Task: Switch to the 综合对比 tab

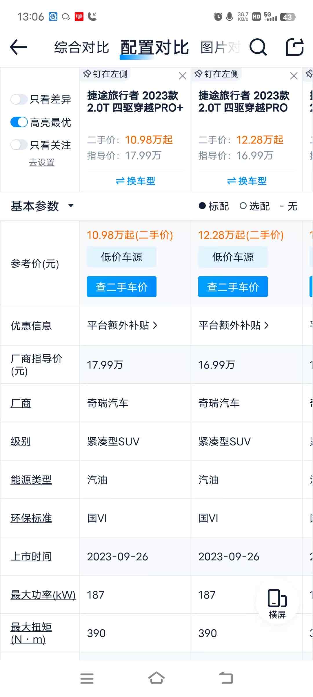Action: point(81,47)
